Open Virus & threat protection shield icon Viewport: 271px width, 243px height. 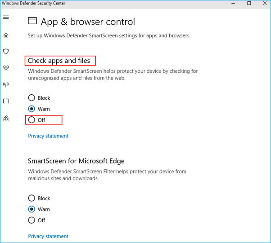(6, 52)
